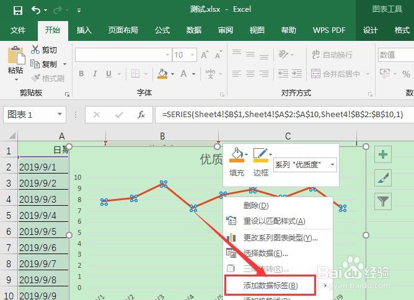Click the chart elements plus button

point(383,154)
